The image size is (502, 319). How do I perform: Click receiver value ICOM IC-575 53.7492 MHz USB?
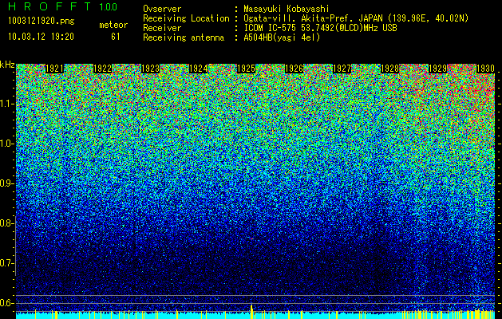coord(320,28)
